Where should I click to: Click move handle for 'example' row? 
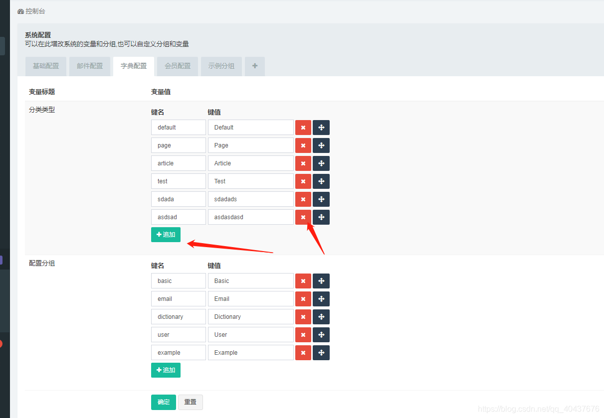[x=321, y=353]
